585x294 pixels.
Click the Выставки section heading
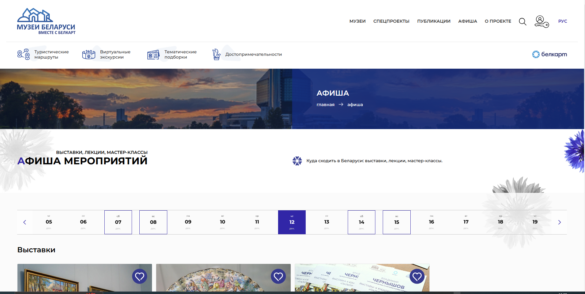pos(36,250)
